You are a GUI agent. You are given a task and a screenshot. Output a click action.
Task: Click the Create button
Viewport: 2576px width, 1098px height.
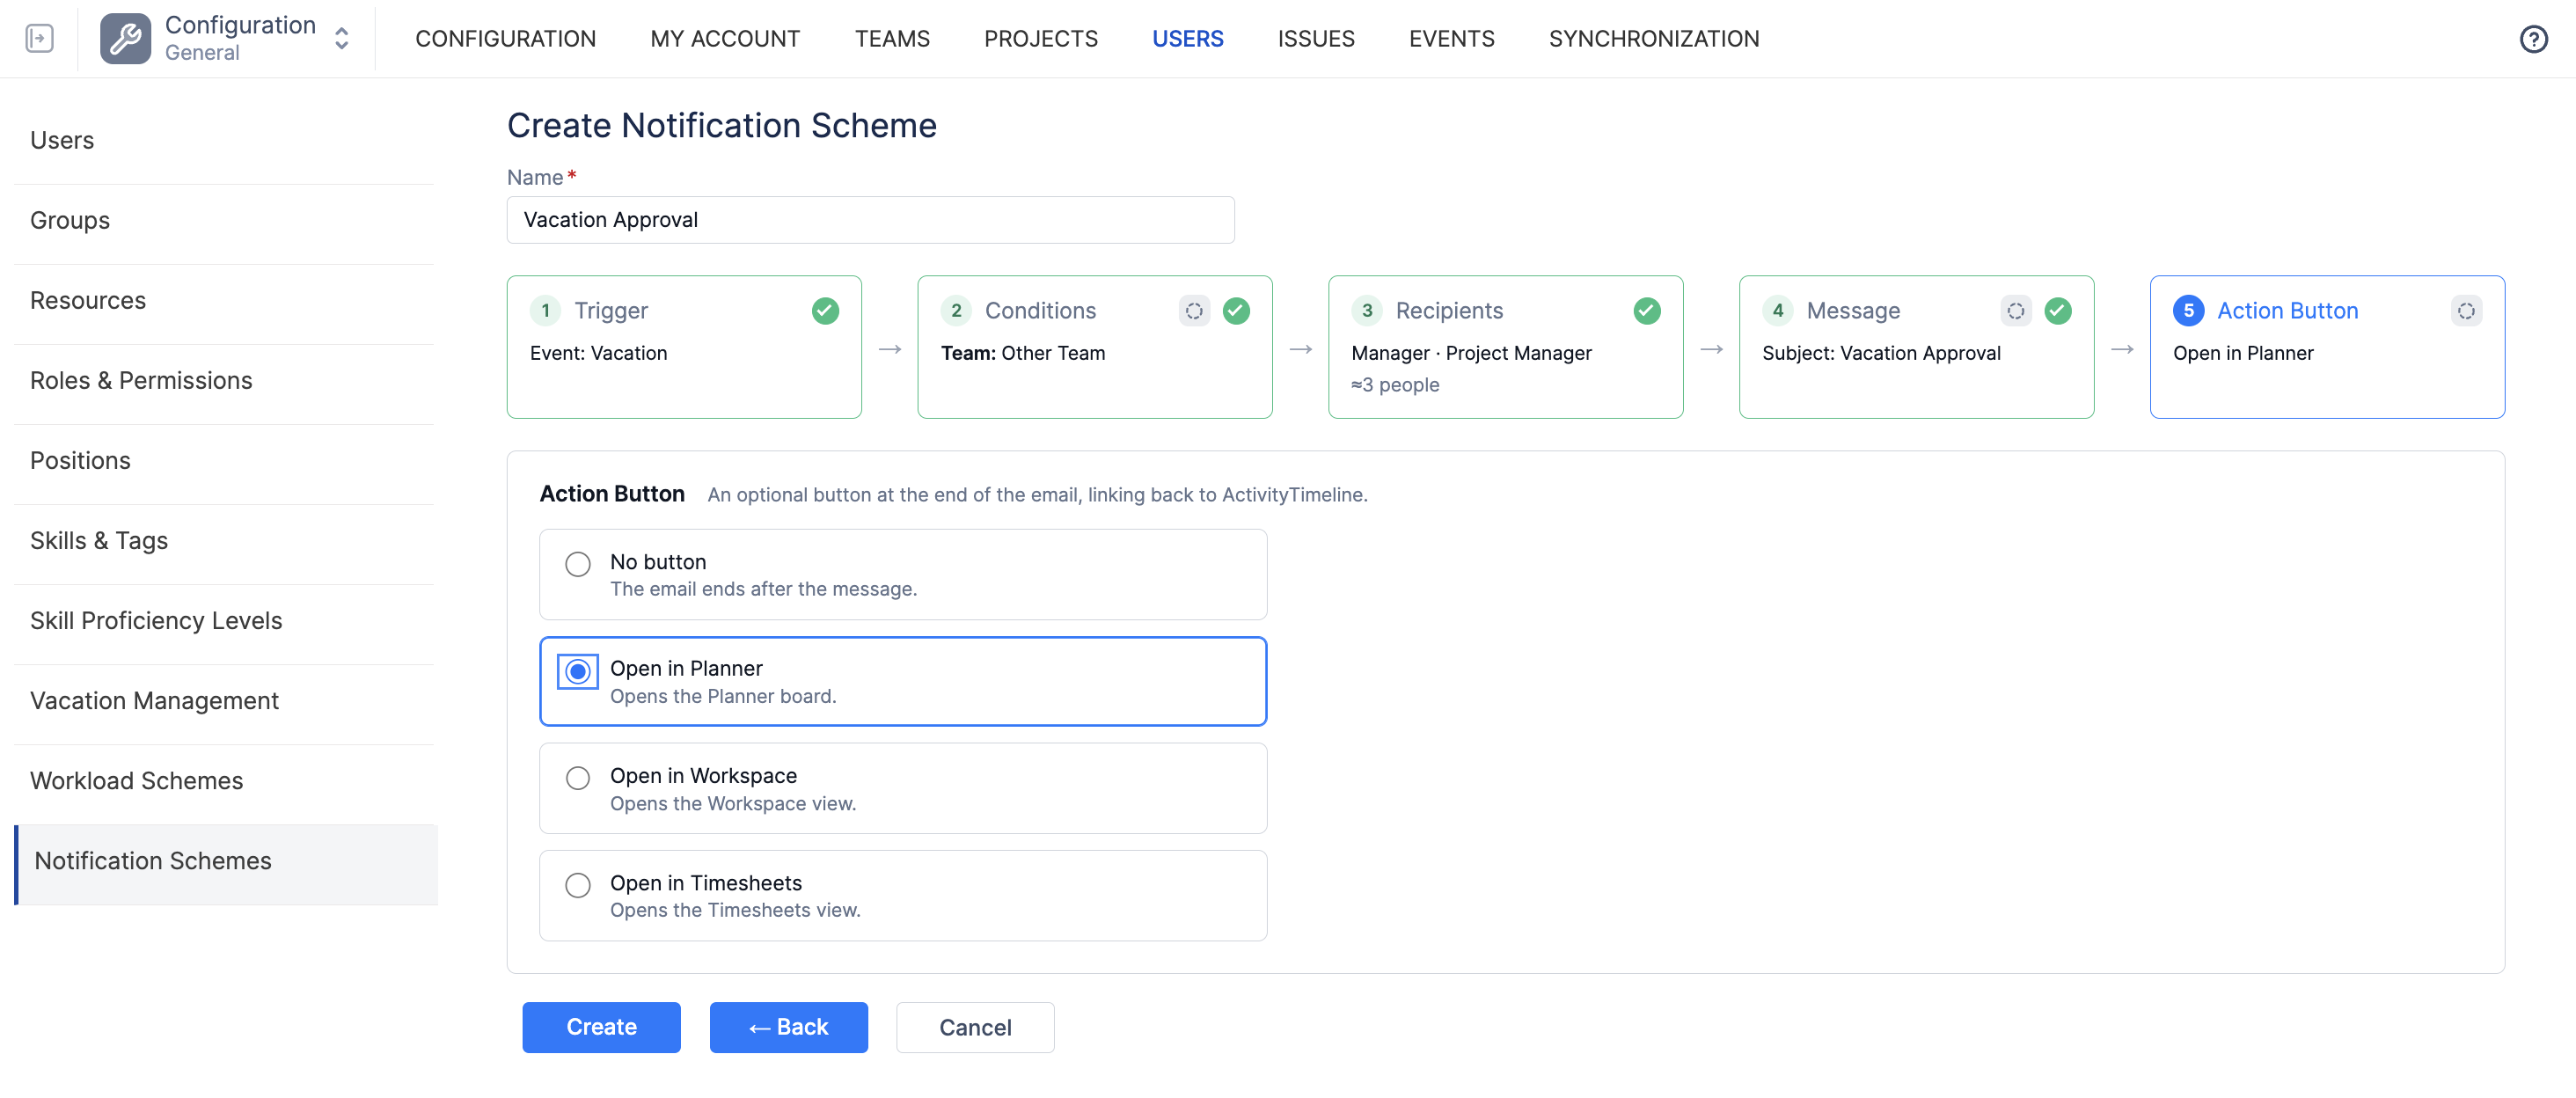pos(601,1027)
